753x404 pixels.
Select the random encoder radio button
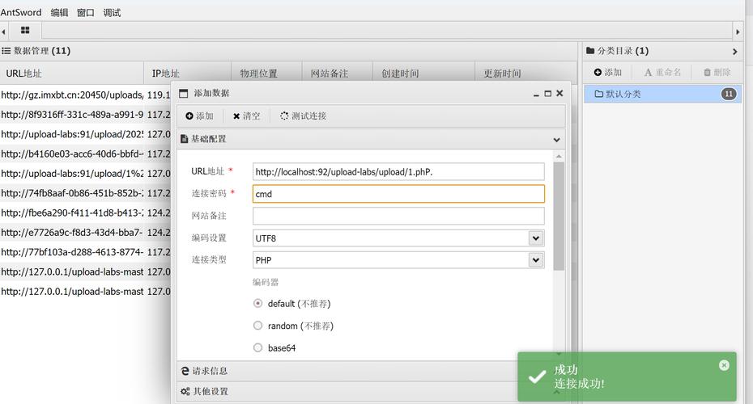[x=258, y=326]
